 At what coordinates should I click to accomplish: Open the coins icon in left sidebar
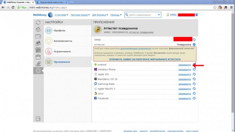(x=38, y=43)
